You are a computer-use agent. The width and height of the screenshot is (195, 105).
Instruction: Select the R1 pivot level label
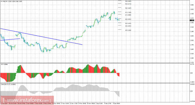[x=128, y=13]
